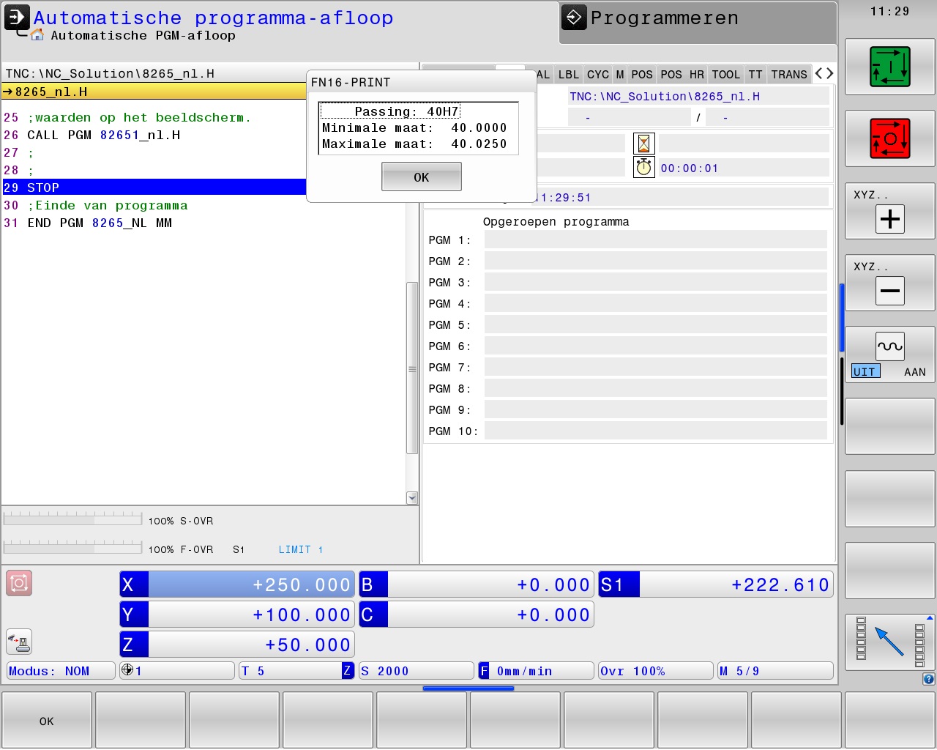Click the M 5/9 status field
Viewport: 937px width, 750px height.
[x=775, y=671]
